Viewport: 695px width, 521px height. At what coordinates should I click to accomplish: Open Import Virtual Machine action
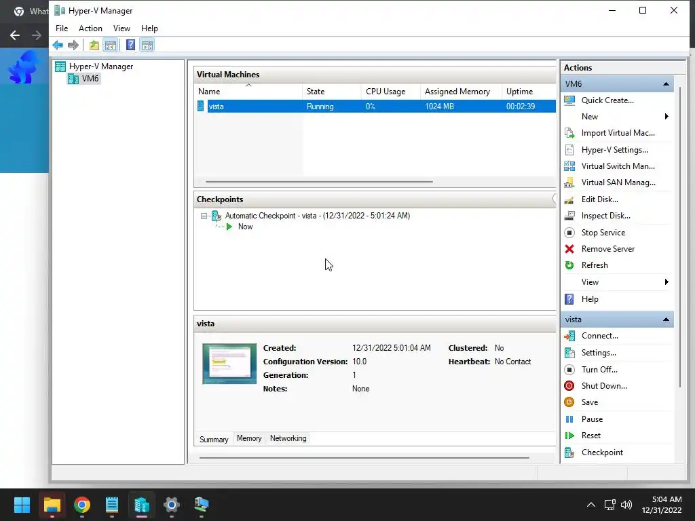click(618, 133)
